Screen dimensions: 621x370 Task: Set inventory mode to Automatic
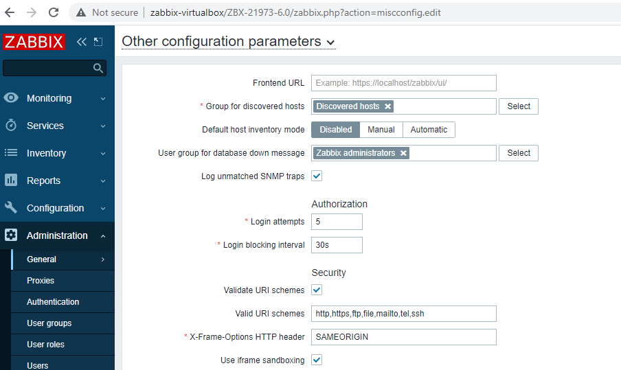[429, 130]
